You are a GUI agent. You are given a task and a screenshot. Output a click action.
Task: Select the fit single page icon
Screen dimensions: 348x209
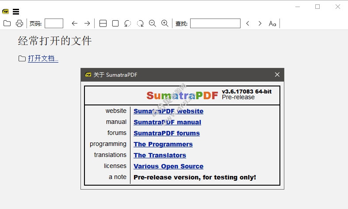(115, 23)
